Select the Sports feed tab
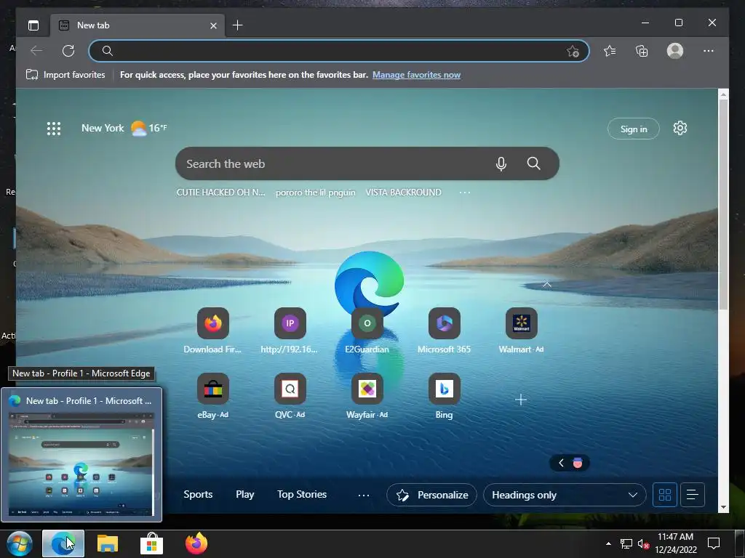The image size is (745, 558). [x=198, y=494]
